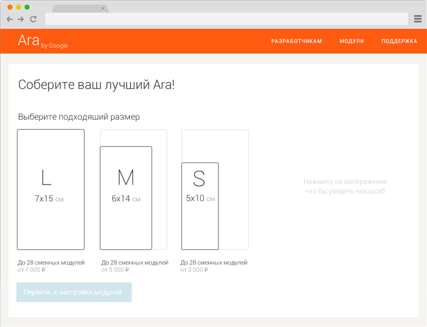Click the Выберите подходящий размер label
This screenshot has width=427, height=327.
tap(79, 117)
